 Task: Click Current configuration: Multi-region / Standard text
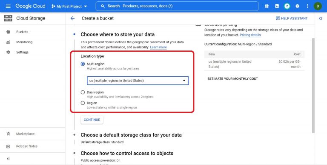click(238, 44)
